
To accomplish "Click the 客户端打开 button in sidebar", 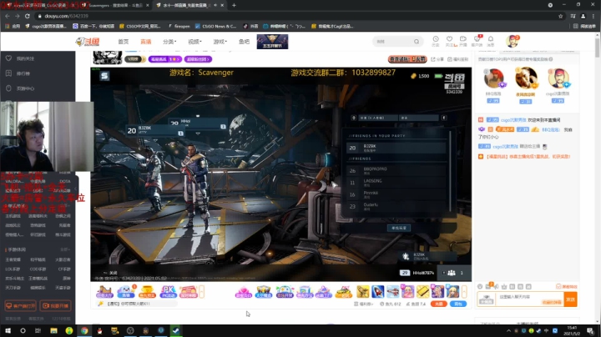I will [x=20, y=305].
